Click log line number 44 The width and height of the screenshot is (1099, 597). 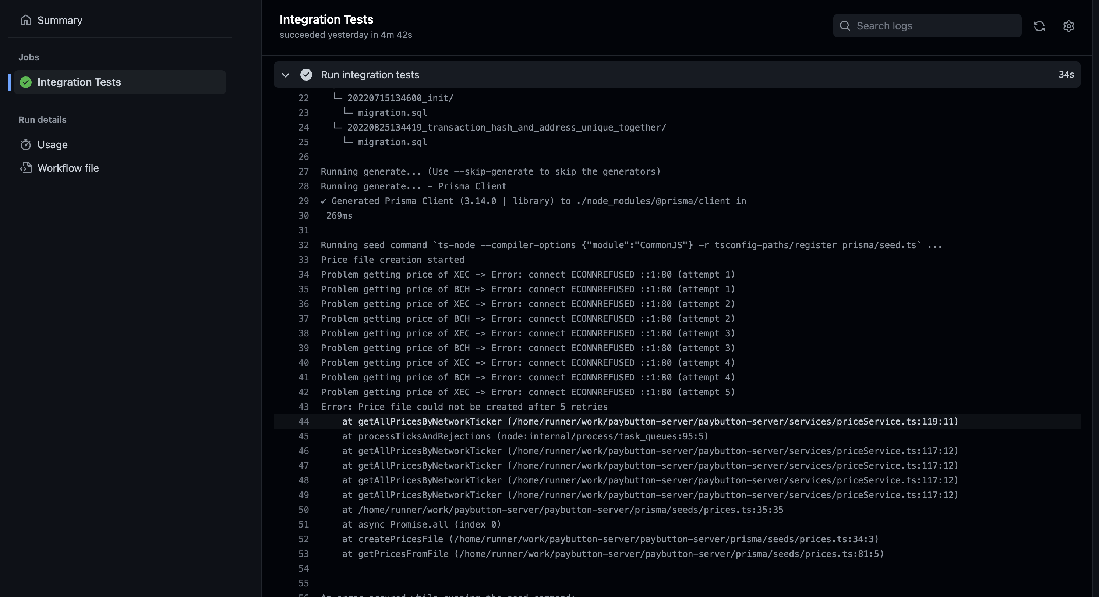coord(303,421)
